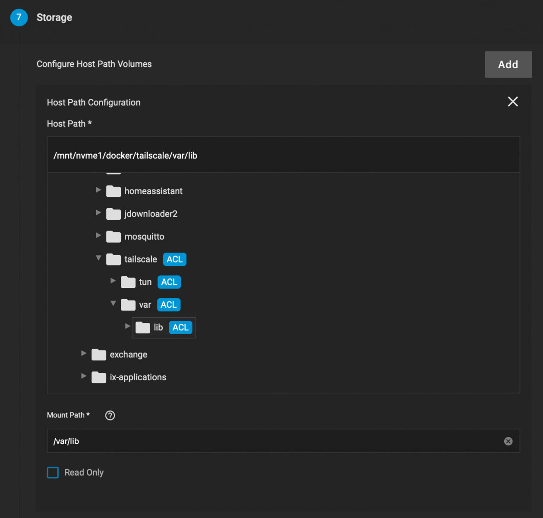
Task: Select the jdownloader2 folder icon
Action: point(114,214)
